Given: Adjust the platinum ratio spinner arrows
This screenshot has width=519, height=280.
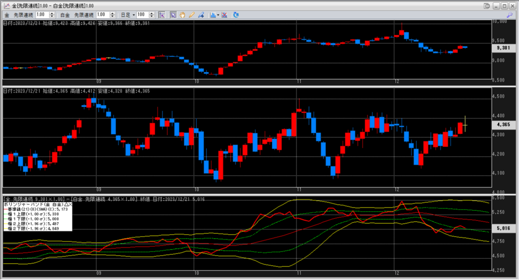Looking at the screenshot, I should [x=112, y=15].
